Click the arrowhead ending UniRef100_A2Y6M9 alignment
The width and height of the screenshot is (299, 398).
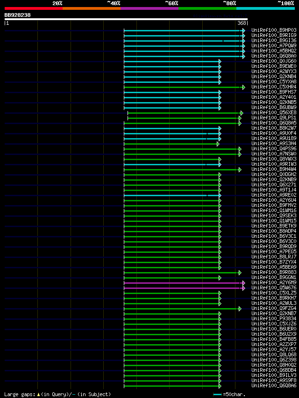pos(244,283)
